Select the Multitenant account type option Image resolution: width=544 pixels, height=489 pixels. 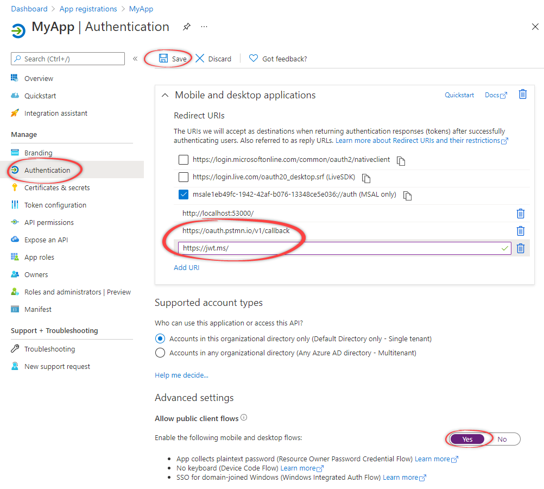160,353
